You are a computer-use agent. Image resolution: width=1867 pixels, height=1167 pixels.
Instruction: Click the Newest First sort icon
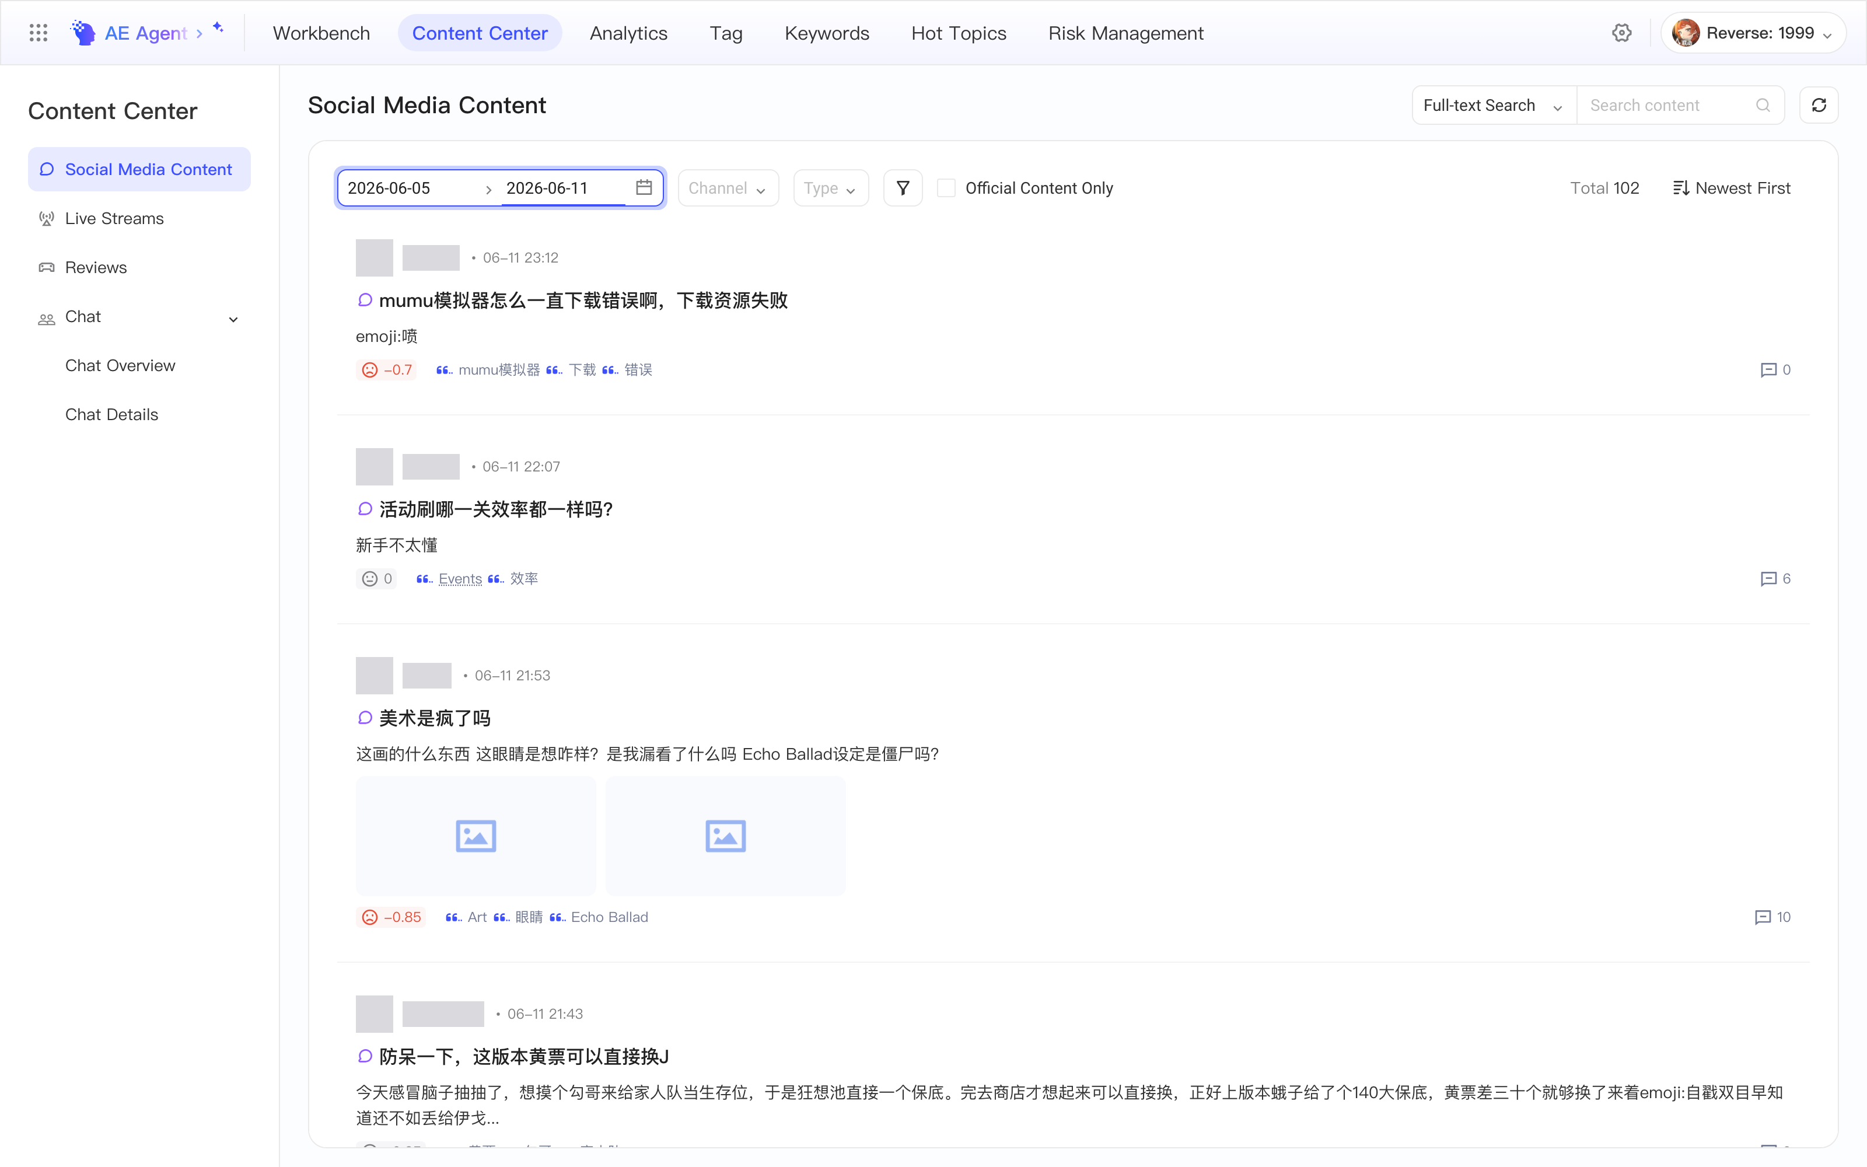[x=1681, y=187]
